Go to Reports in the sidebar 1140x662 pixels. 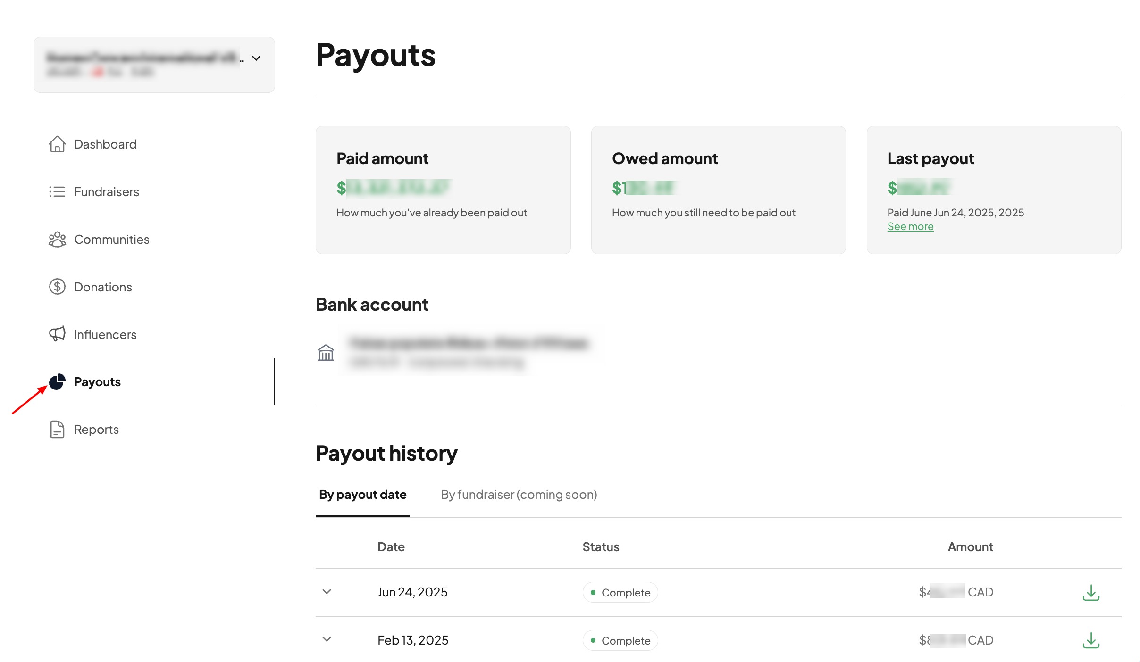(x=96, y=430)
